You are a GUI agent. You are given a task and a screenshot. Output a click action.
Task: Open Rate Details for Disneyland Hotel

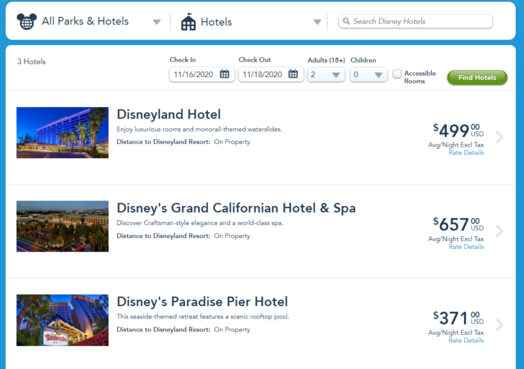pyautogui.click(x=466, y=153)
